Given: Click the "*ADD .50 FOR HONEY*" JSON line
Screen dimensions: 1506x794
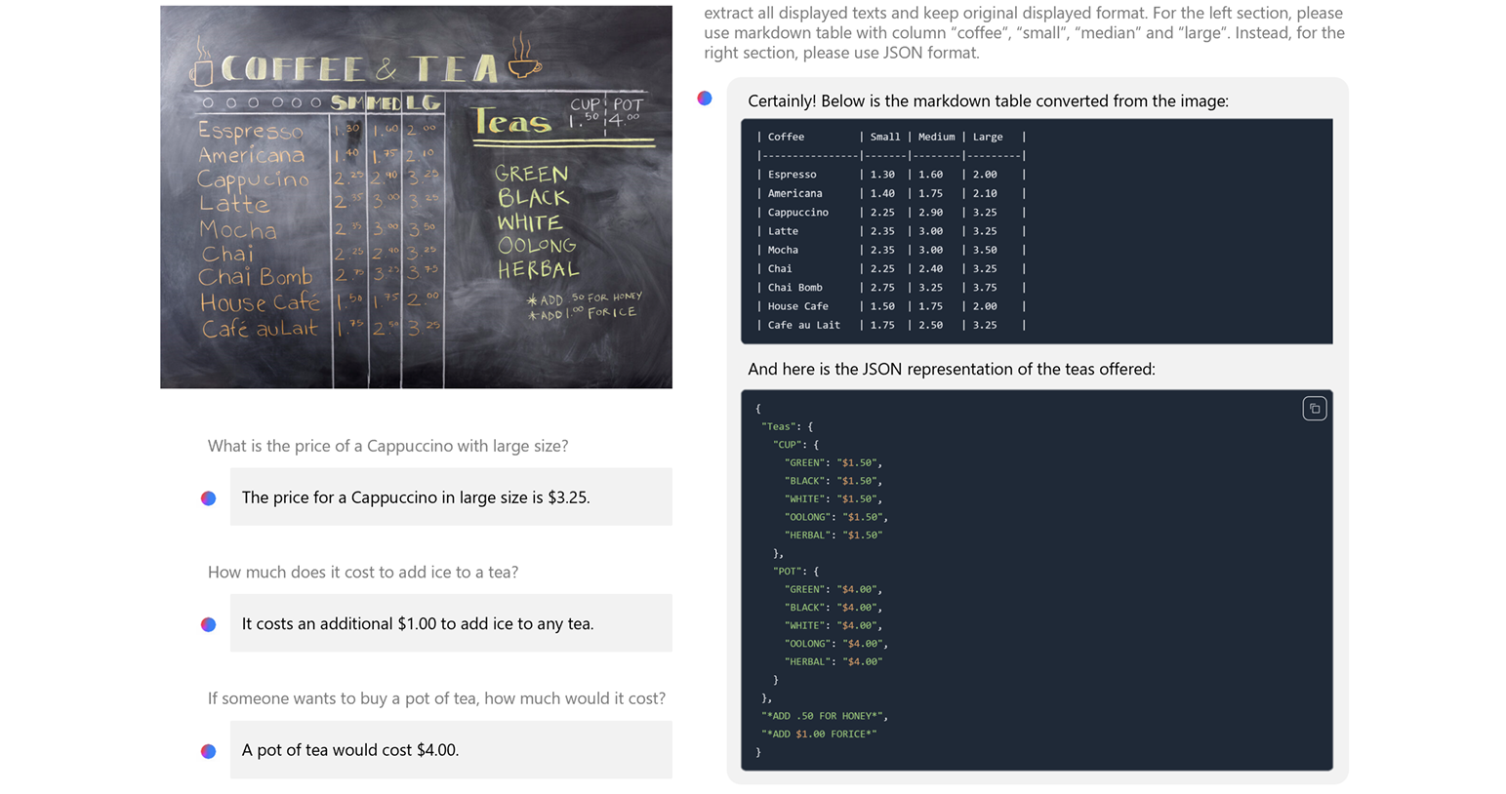Looking at the screenshot, I should (x=824, y=716).
